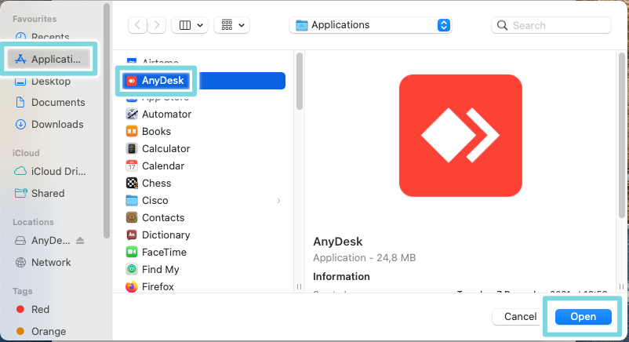Click the Shared folder icon in sidebar
This screenshot has height=342, width=629.
(21, 194)
